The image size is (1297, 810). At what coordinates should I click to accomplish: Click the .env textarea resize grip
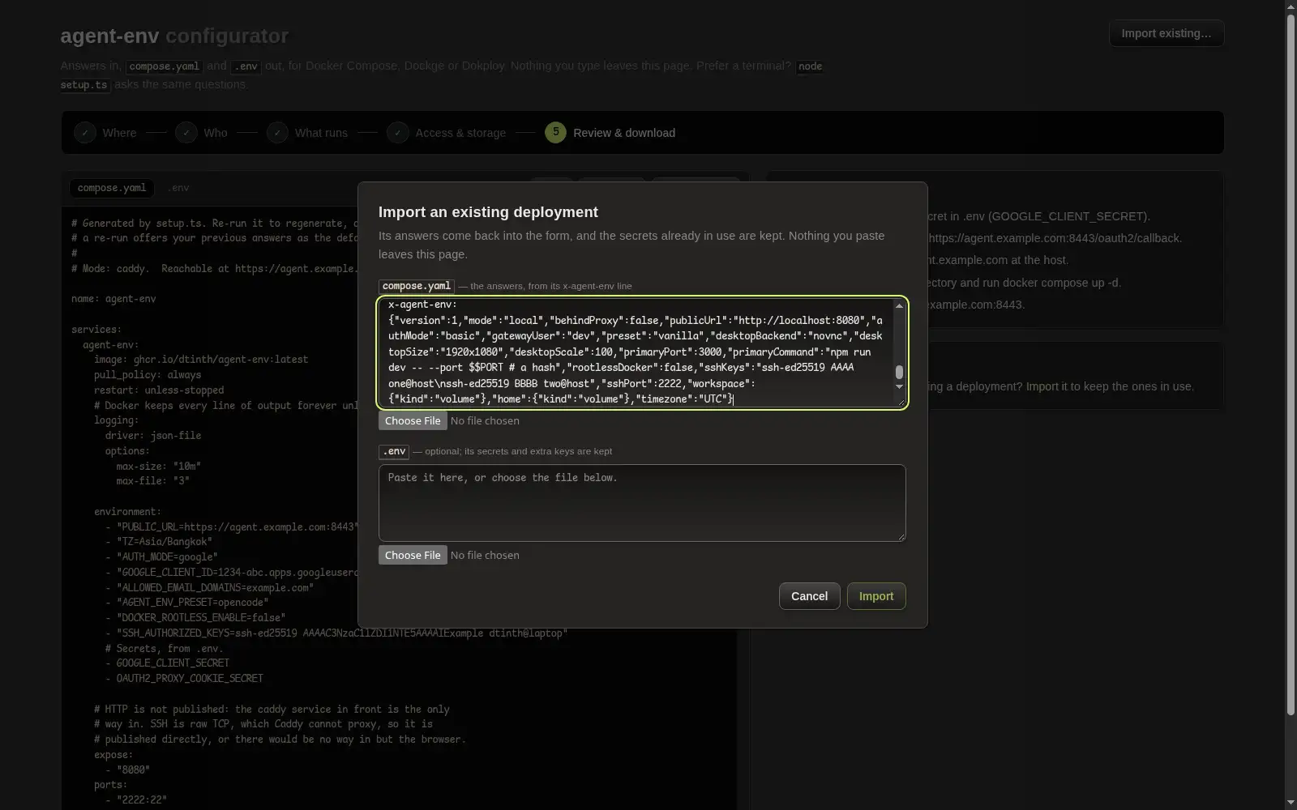(x=901, y=536)
